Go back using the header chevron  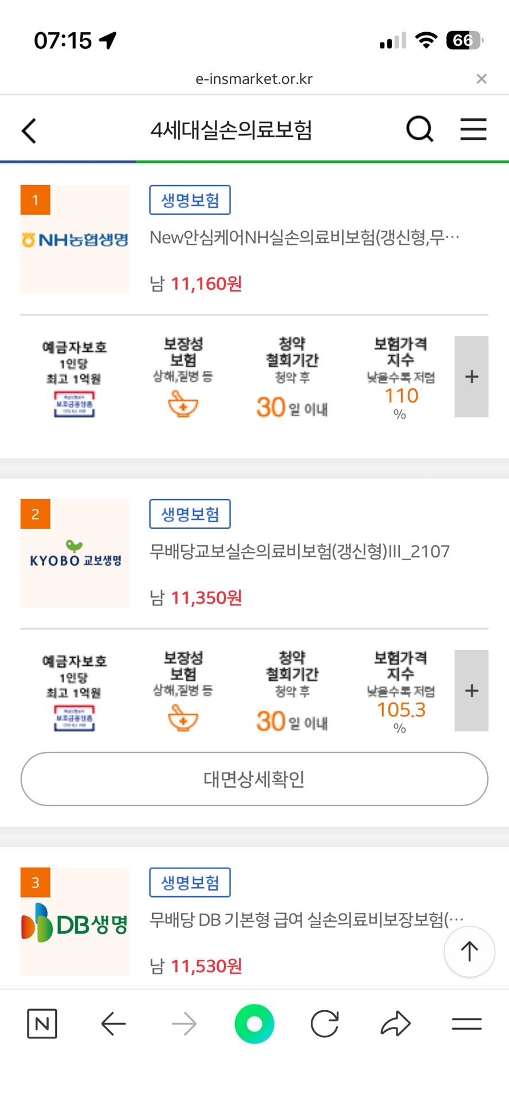click(29, 131)
